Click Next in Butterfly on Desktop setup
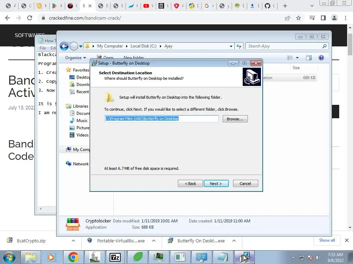353x264 pixels. (216, 184)
